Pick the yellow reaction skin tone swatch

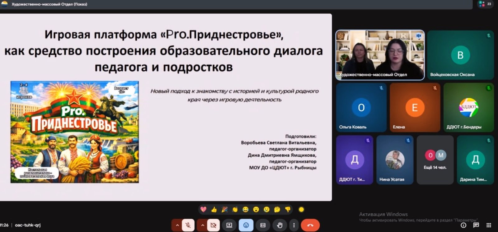click(301, 210)
